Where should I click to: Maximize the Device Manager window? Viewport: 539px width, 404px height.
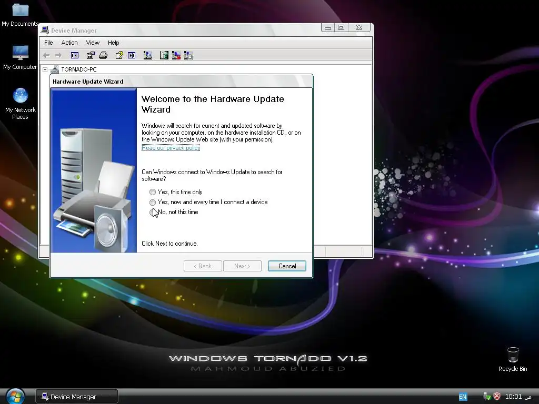(341, 27)
